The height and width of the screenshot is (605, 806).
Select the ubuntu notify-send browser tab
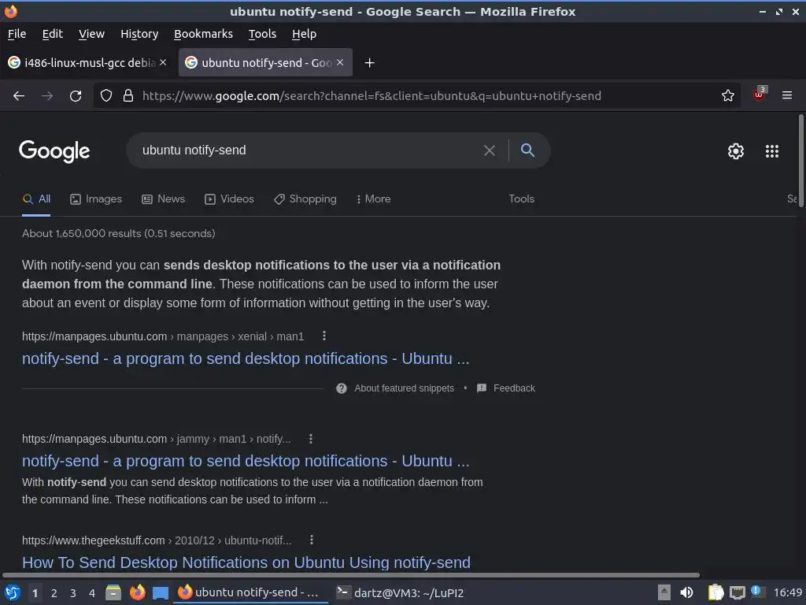point(265,63)
